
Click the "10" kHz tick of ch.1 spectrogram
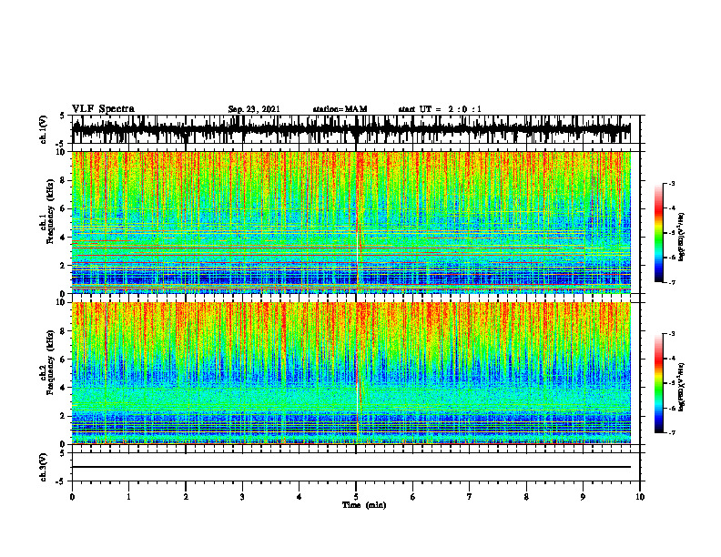pyautogui.click(x=61, y=153)
